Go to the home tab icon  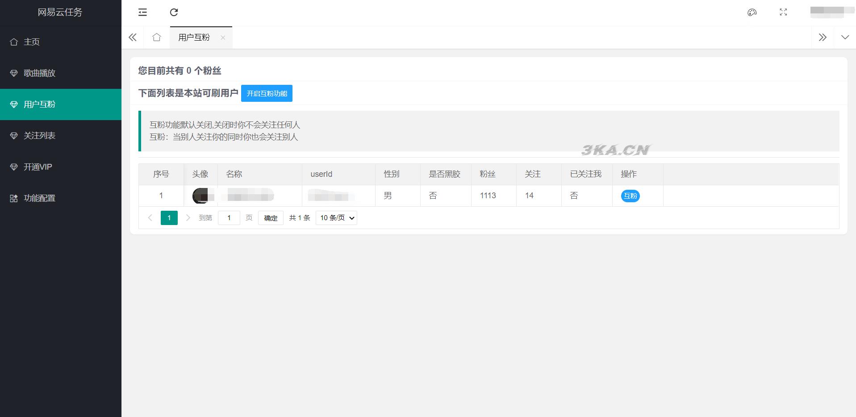(156, 38)
